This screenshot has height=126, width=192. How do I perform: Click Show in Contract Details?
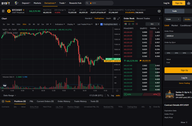coord(184,122)
